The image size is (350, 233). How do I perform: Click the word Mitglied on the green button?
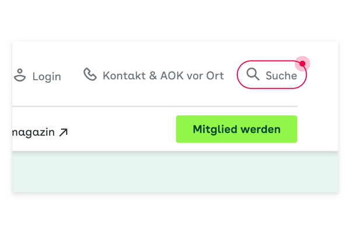coord(214,129)
